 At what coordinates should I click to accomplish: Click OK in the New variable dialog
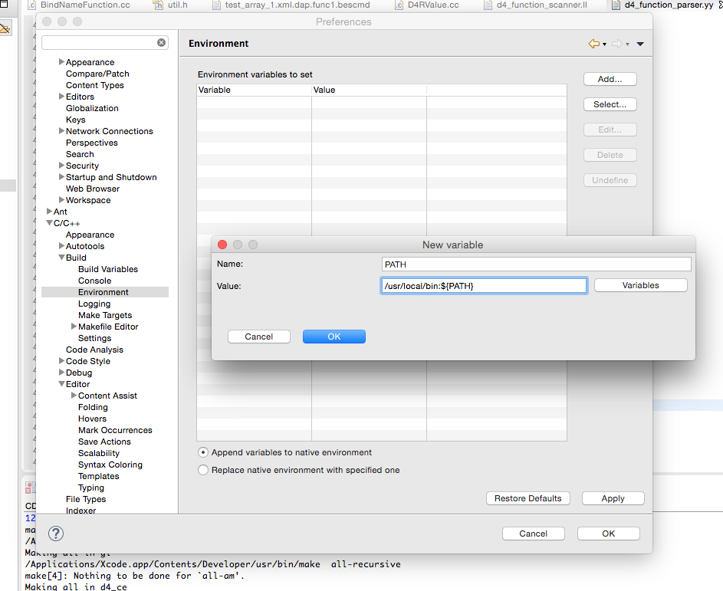[334, 336]
